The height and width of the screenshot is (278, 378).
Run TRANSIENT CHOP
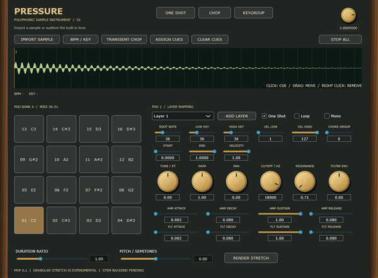(x=124, y=39)
